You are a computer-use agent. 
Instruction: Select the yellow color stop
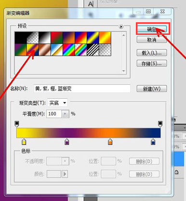(x=24, y=141)
